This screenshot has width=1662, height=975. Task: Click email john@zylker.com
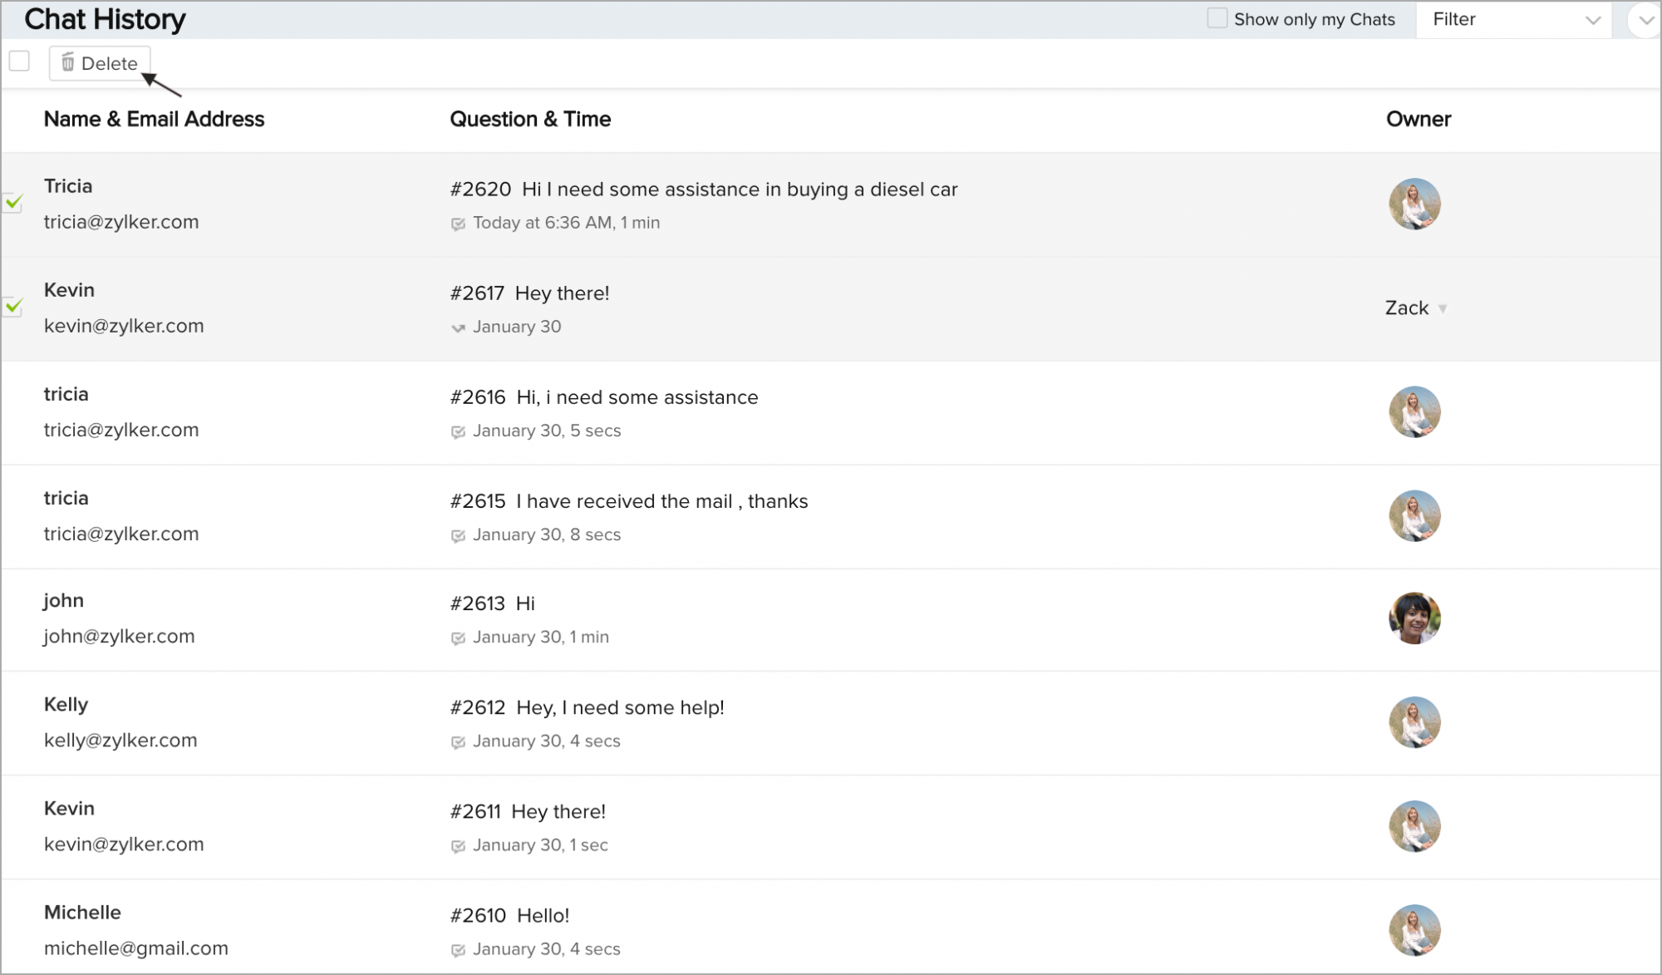coord(119,637)
